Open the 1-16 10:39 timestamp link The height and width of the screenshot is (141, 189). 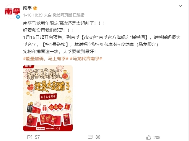[x=33, y=15]
